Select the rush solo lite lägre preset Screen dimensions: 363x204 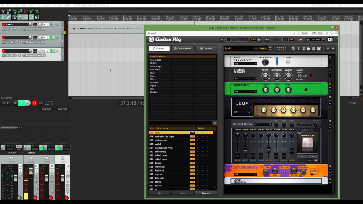181,137
